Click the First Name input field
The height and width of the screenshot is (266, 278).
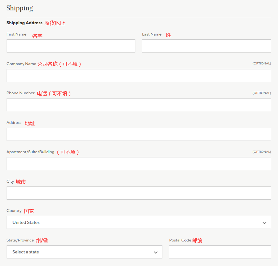(71, 46)
